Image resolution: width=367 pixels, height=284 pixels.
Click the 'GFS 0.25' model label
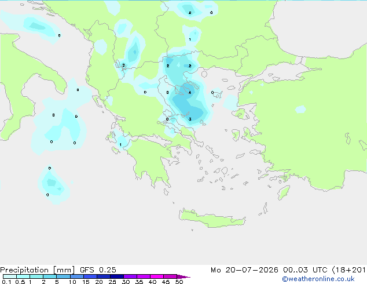98,270
